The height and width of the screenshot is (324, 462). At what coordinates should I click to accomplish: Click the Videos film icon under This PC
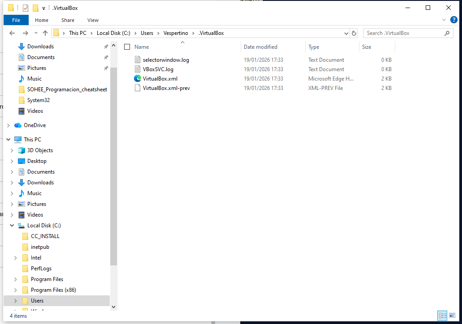pos(22,215)
